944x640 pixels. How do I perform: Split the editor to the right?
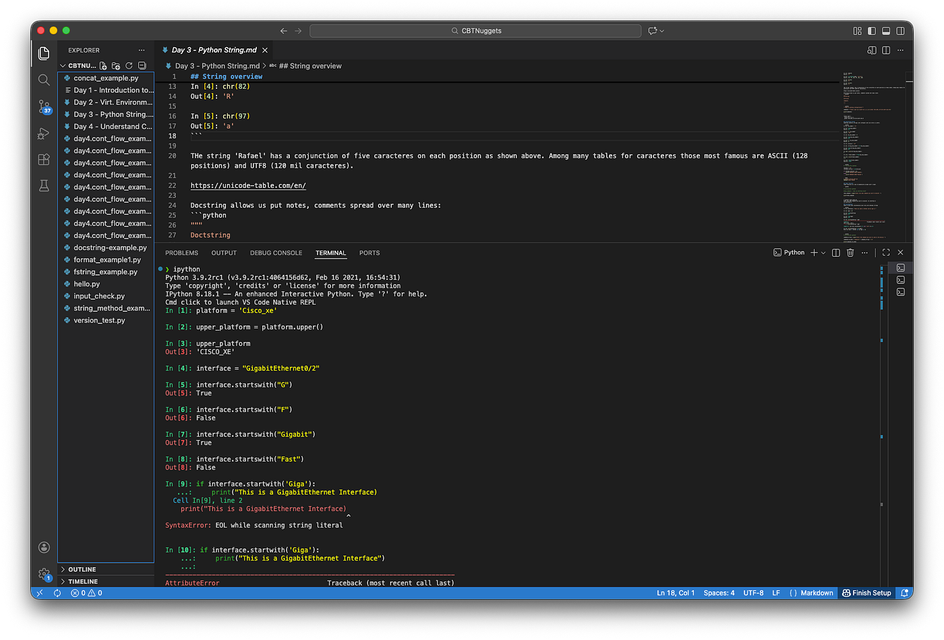(x=886, y=51)
